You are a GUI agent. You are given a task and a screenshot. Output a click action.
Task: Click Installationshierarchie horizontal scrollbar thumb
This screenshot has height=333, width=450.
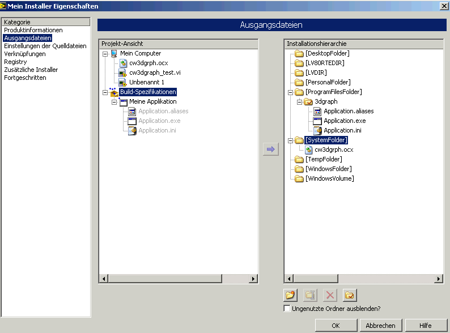316,279
